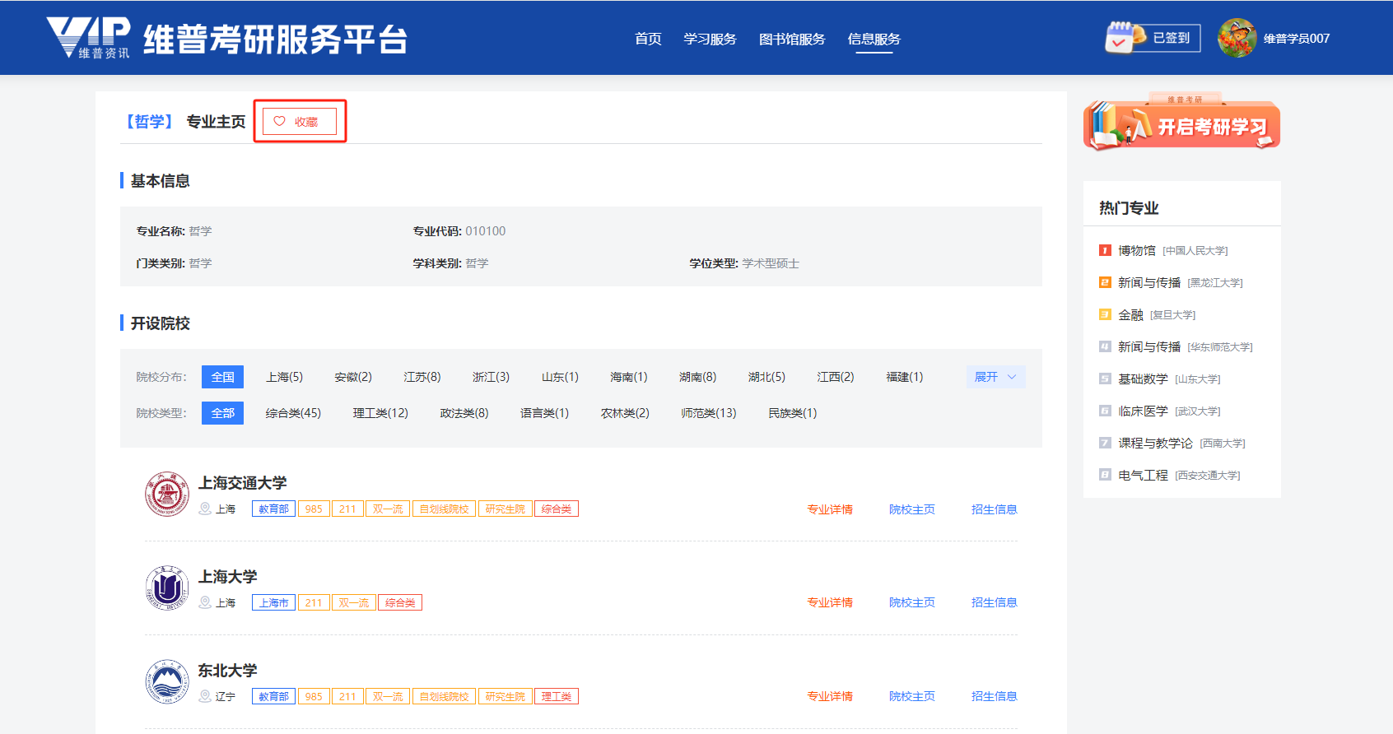Click the 东北大学 school emblem

pos(167,681)
